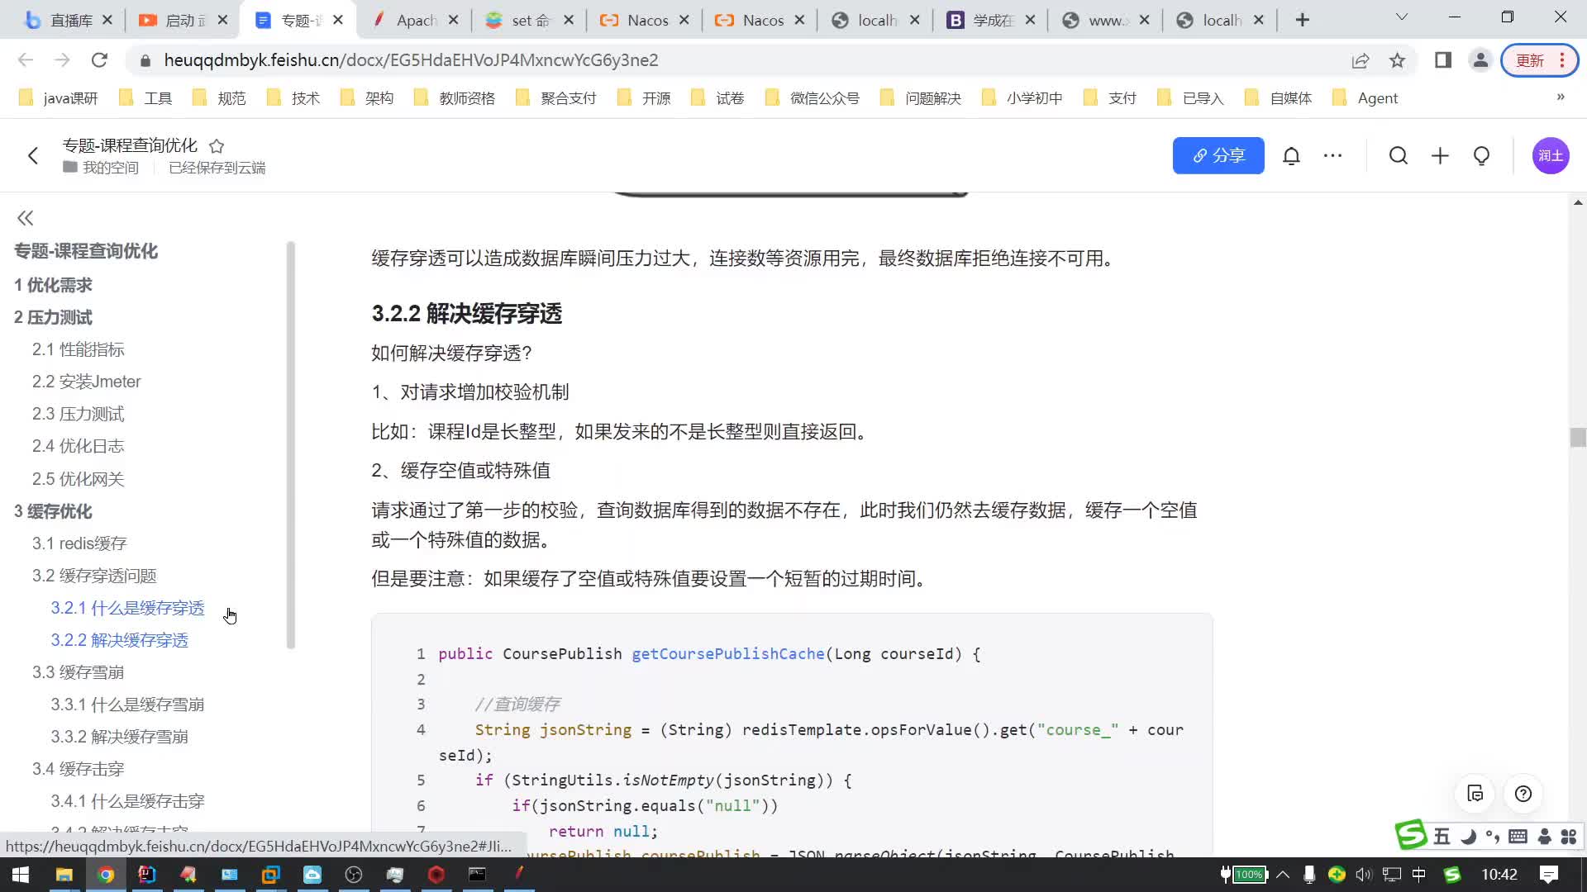Screen dimensions: 1587x892
Task: Open the java课研 bookmark folder
Action: [58, 98]
